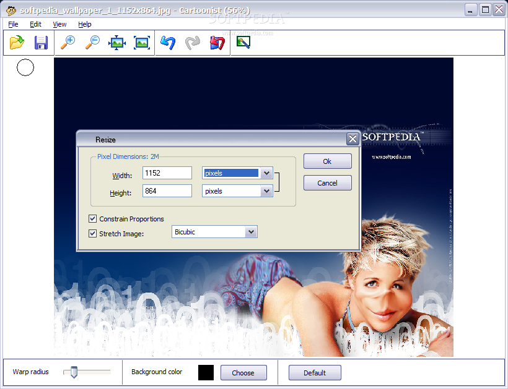Click the Warp radius slider handle

coord(74,372)
